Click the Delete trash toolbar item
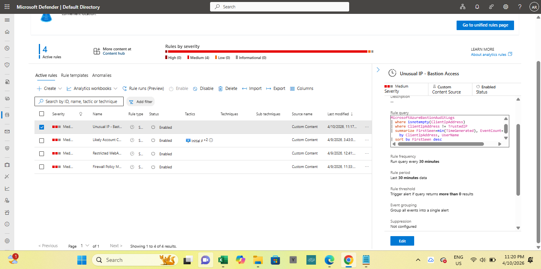Screen dimensions: 541x269 pyautogui.click(x=228, y=88)
